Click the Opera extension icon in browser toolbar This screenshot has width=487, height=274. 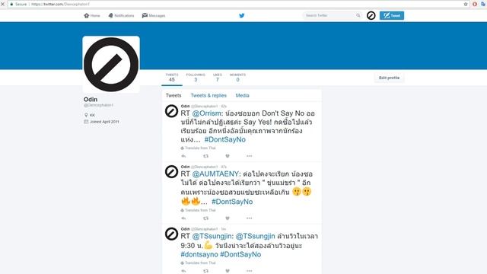click(475, 5)
